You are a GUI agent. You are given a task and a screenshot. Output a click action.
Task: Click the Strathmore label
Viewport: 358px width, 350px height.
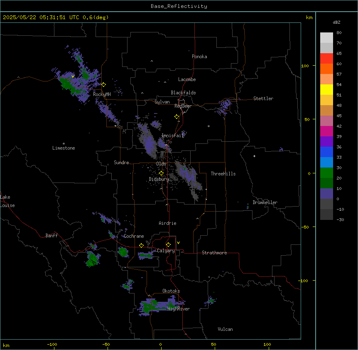pos(214,253)
